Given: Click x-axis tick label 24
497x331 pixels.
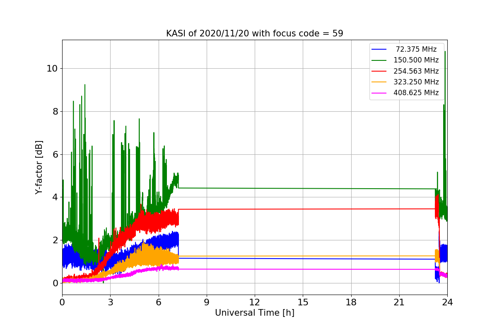Looking at the screenshot, I should (447, 302).
